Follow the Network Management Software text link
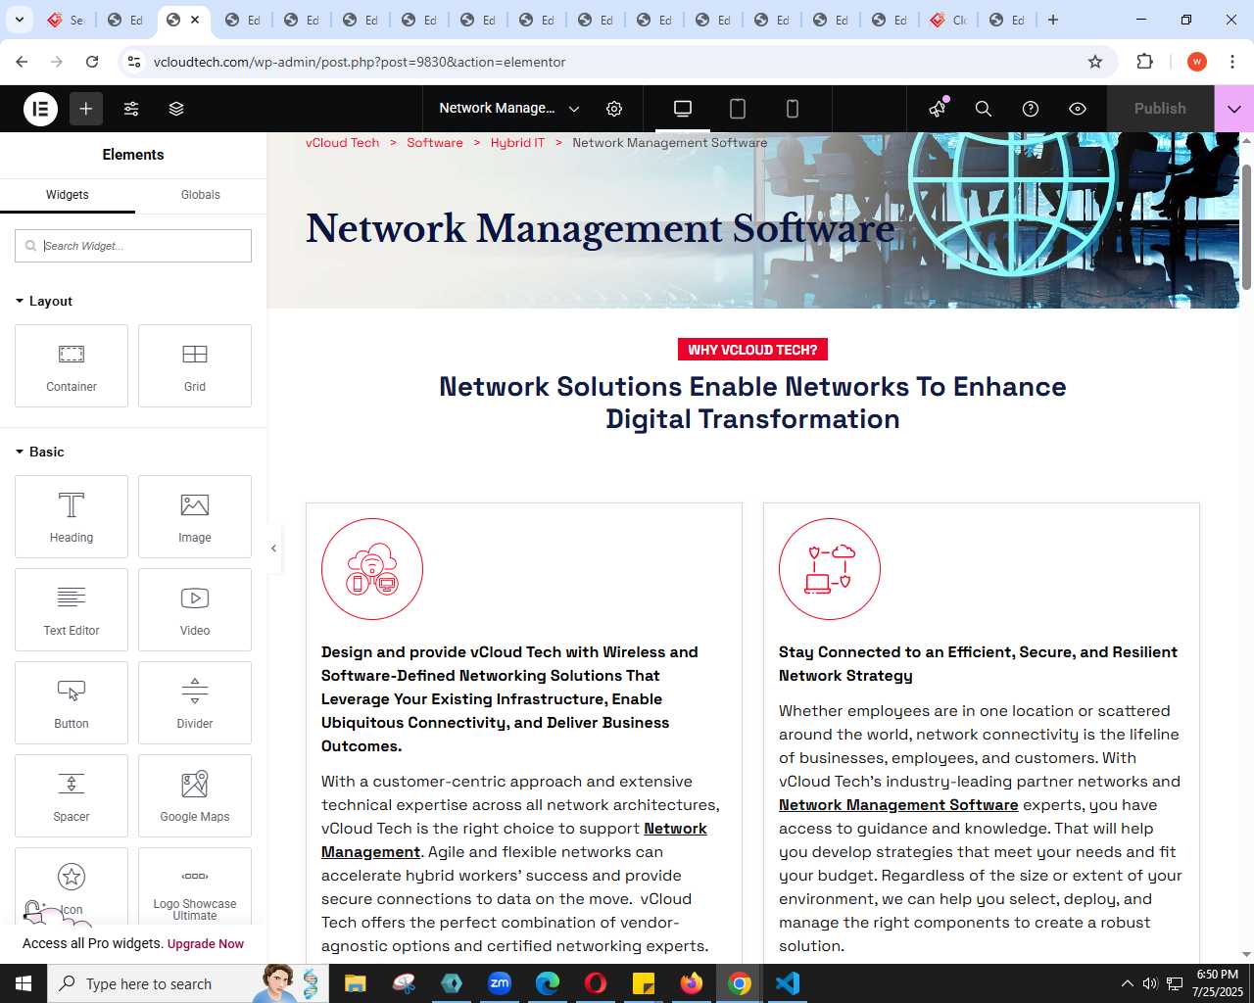 [x=898, y=805]
